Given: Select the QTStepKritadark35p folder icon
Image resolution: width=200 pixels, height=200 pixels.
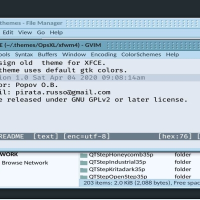Looking at the screenshot, I should 83,169.
